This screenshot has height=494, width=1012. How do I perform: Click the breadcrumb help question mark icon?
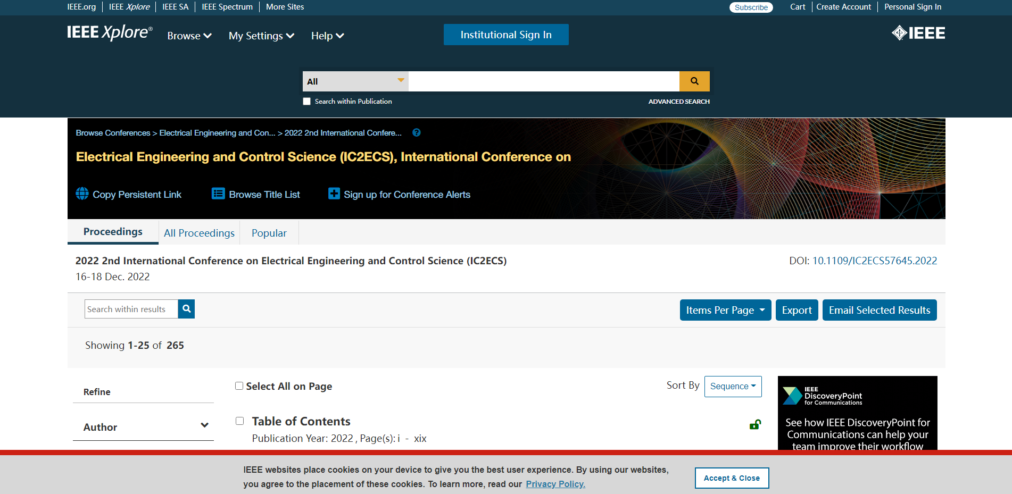tap(417, 132)
